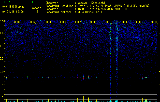
Task: Click the 0.8 kHz axis label
Action: pos(2,71)
